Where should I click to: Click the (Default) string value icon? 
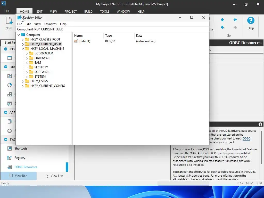point(76,41)
